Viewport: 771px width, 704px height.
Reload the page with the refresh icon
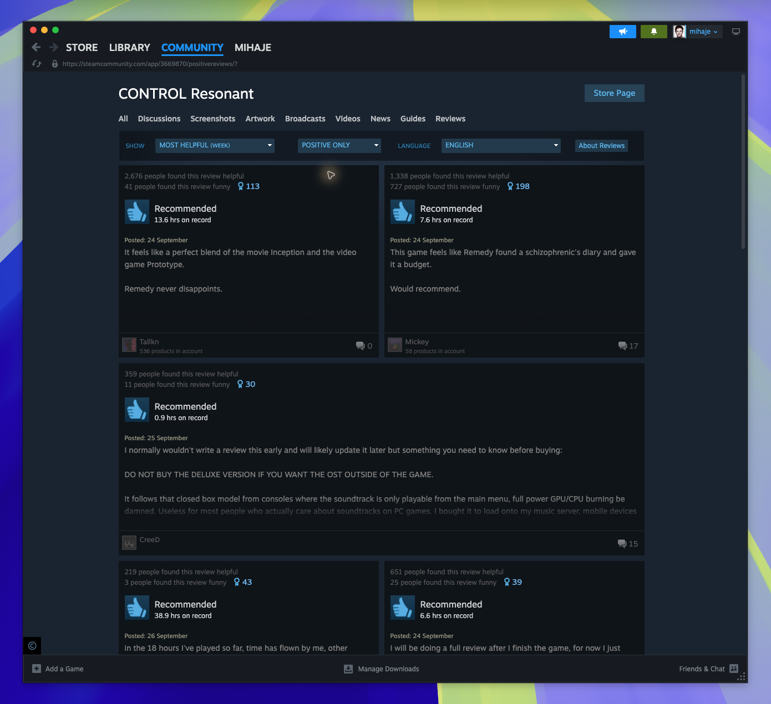click(37, 64)
